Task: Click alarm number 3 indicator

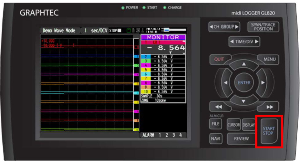Action: tap(174, 135)
